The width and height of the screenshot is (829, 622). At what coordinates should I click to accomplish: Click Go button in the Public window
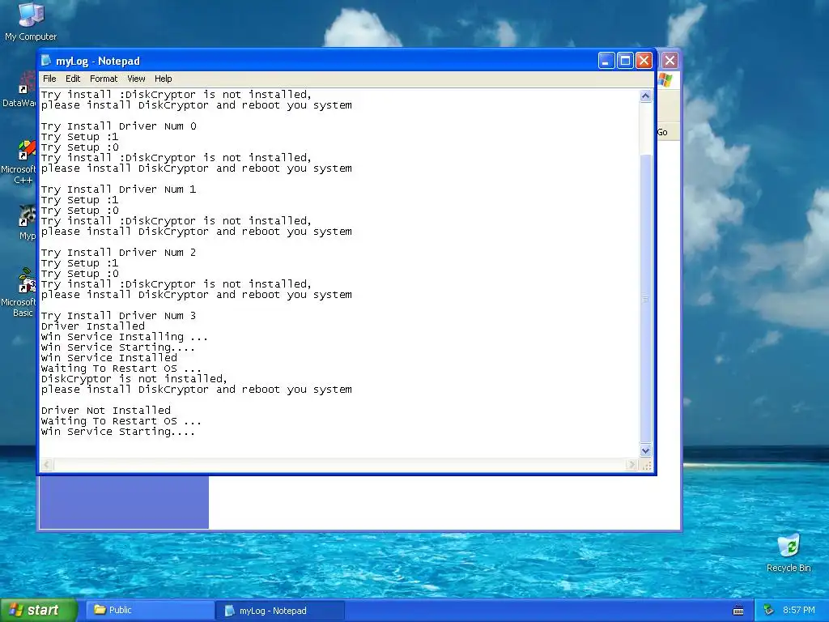point(662,132)
